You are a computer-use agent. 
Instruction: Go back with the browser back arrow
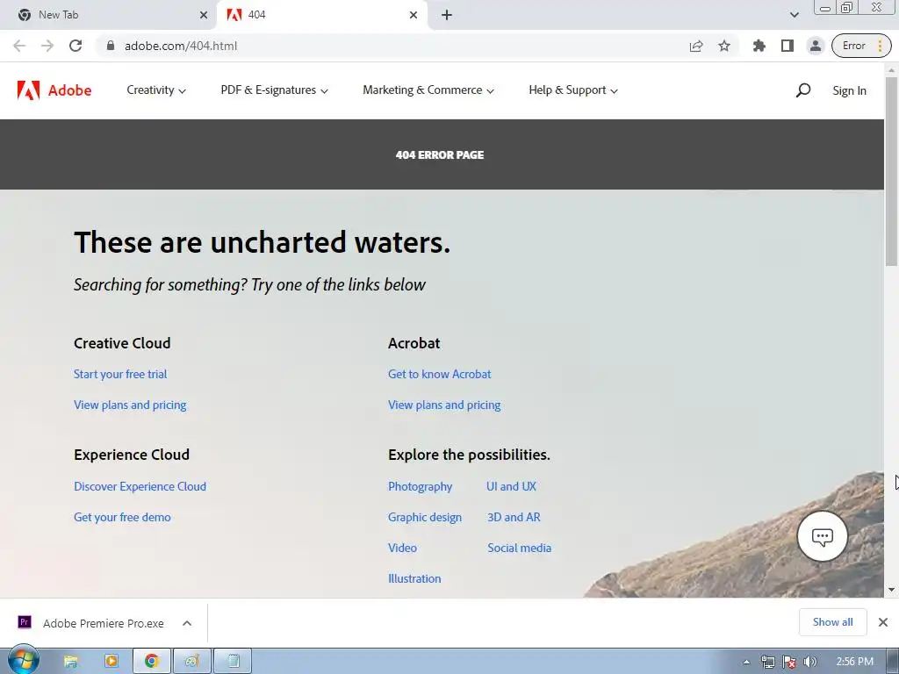(x=19, y=46)
